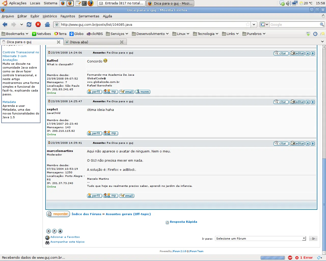This screenshot has height=261, width=326.
Task: Expand the Purebros bookmarks folder
Action: tap(254, 34)
